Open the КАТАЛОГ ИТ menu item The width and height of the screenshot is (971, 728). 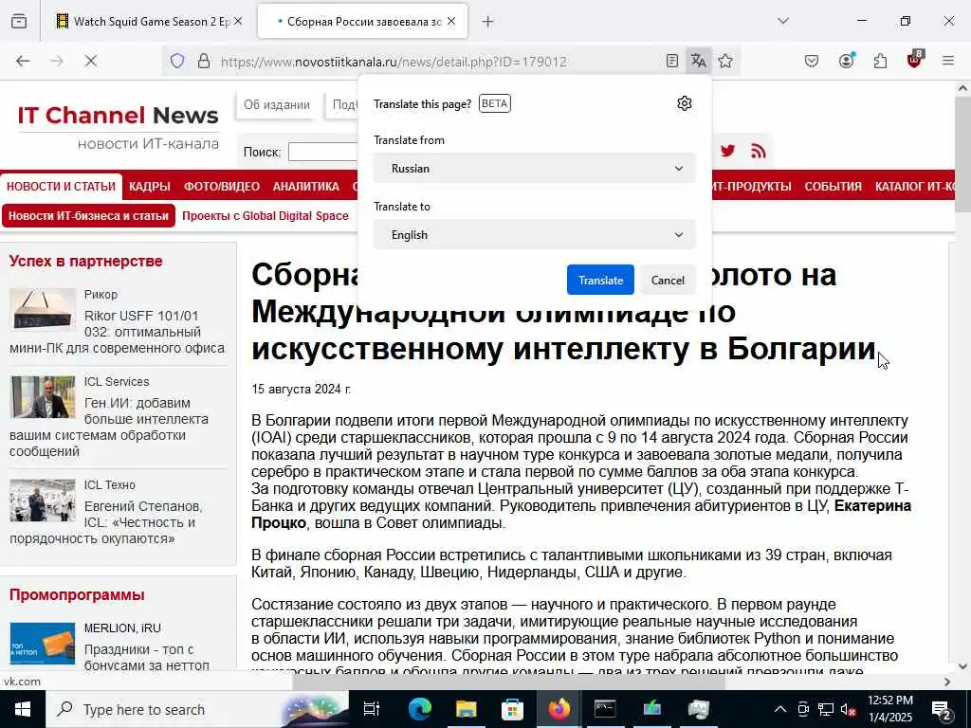[915, 187]
